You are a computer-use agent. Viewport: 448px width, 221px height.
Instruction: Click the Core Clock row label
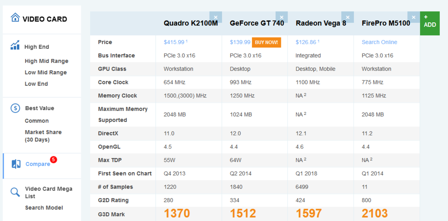113,83
